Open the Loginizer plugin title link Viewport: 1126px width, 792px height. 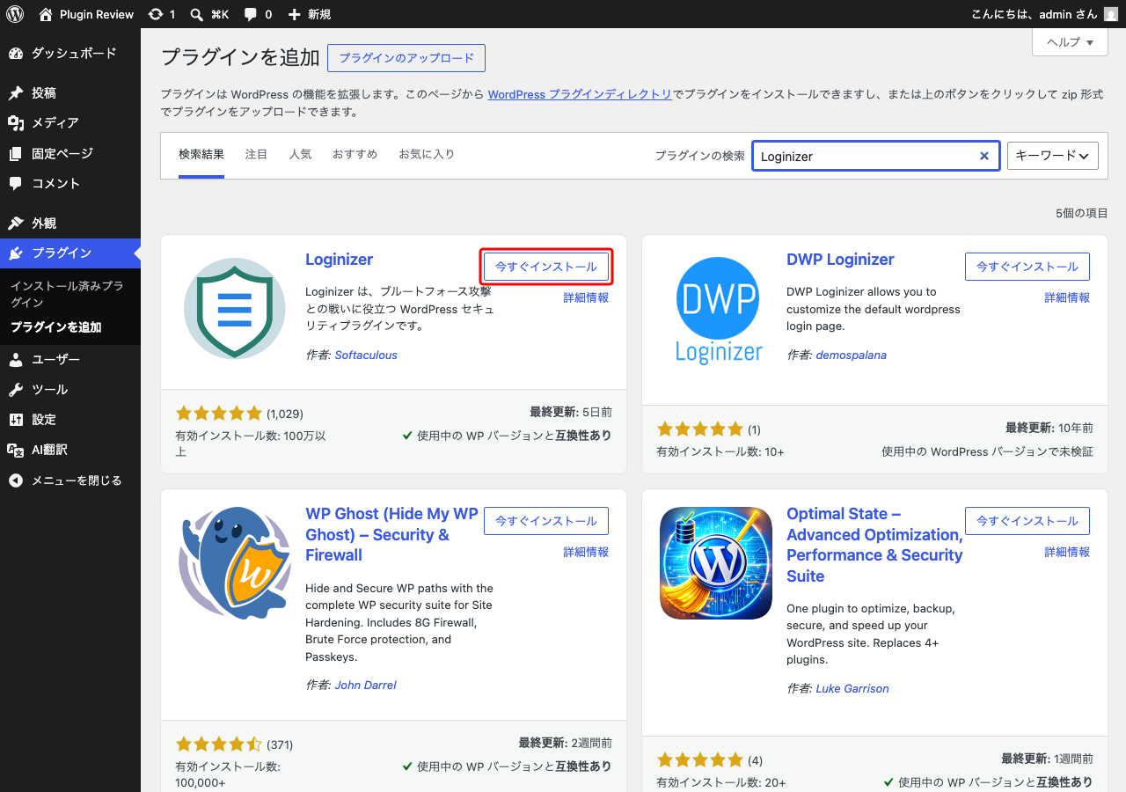(x=340, y=260)
